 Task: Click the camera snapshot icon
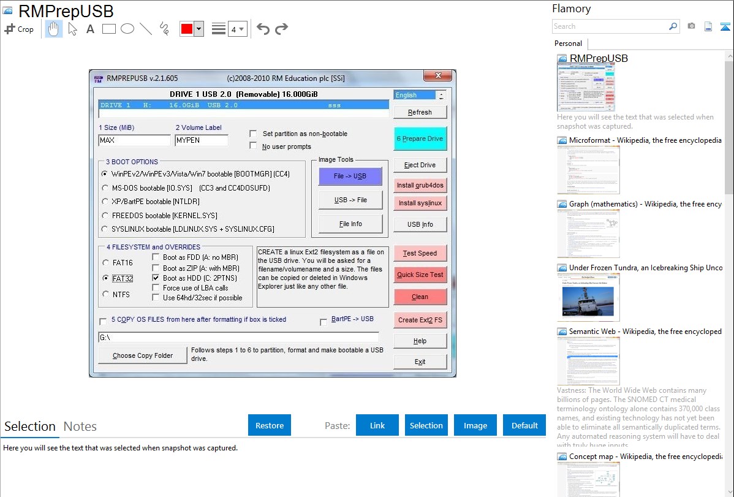(x=691, y=26)
